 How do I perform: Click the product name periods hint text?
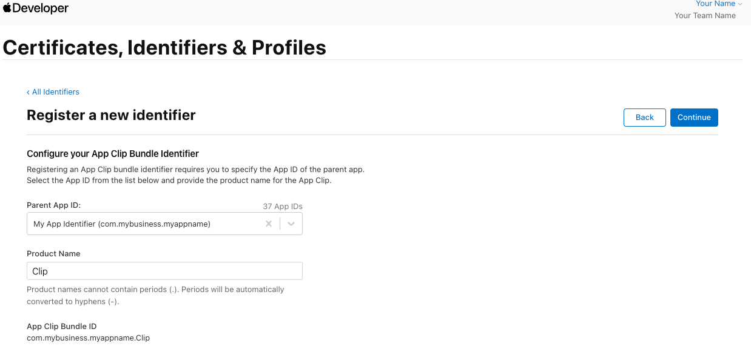point(155,295)
